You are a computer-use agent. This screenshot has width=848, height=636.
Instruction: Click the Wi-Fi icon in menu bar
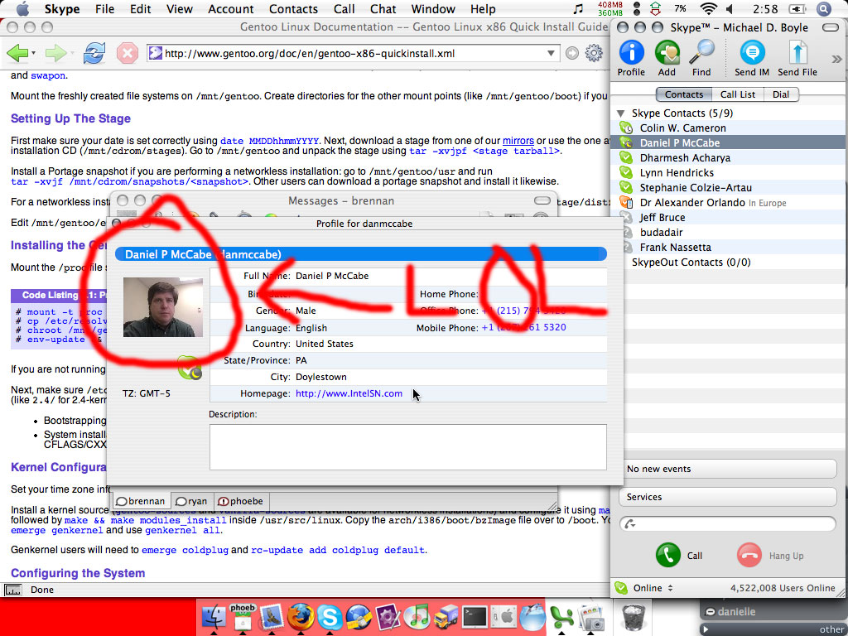click(707, 8)
